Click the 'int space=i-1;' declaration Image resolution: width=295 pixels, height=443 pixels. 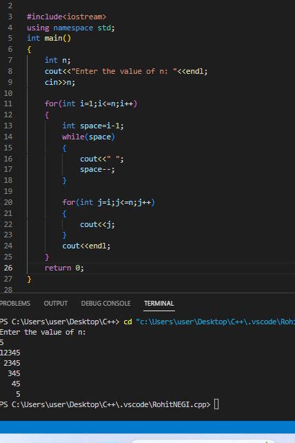point(93,126)
